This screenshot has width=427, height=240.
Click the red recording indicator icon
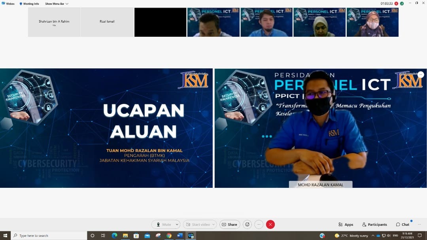click(396, 4)
